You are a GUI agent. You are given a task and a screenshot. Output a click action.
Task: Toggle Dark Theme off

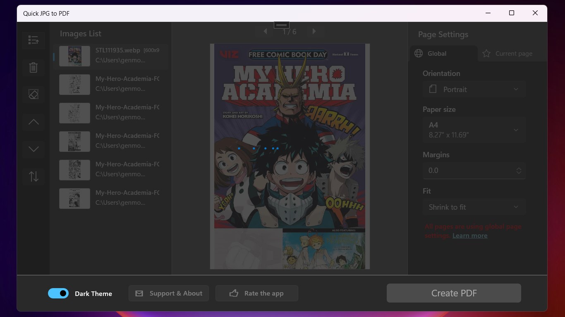(x=58, y=293)
